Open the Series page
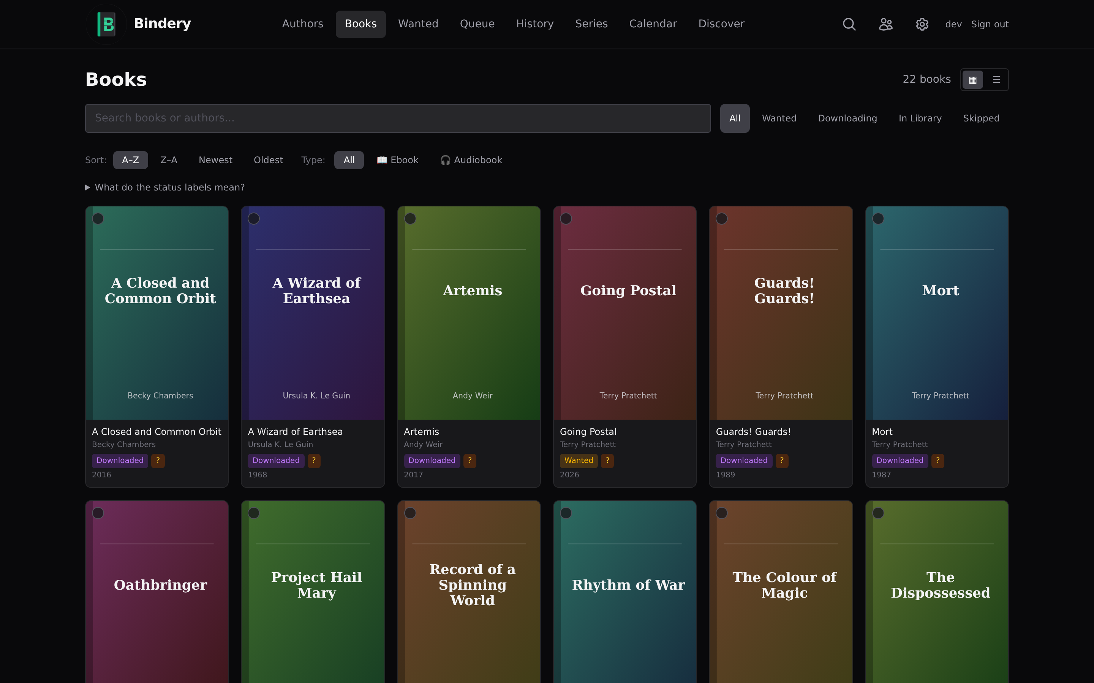Viewport: 1094px width, 683px height. [x=591, y=24]
